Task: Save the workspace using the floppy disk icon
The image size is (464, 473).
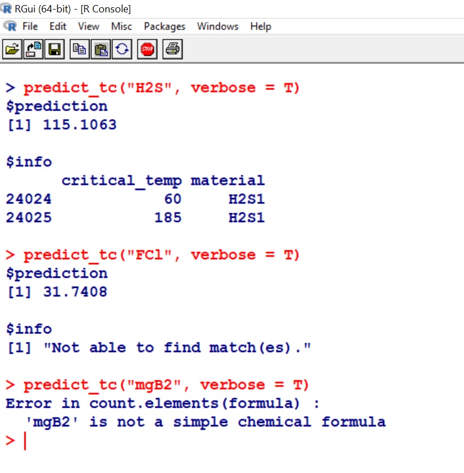Action: click(54, 50)
